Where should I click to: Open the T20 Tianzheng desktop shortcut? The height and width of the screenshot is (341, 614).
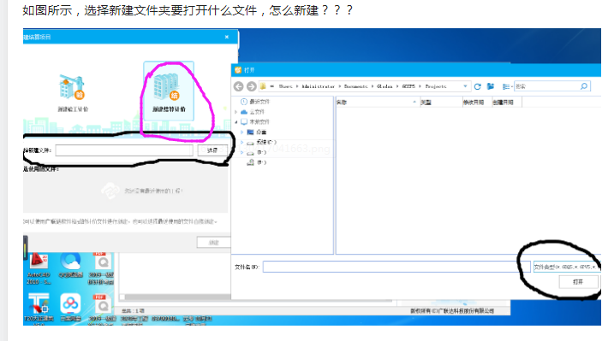(x=39, y=309)
